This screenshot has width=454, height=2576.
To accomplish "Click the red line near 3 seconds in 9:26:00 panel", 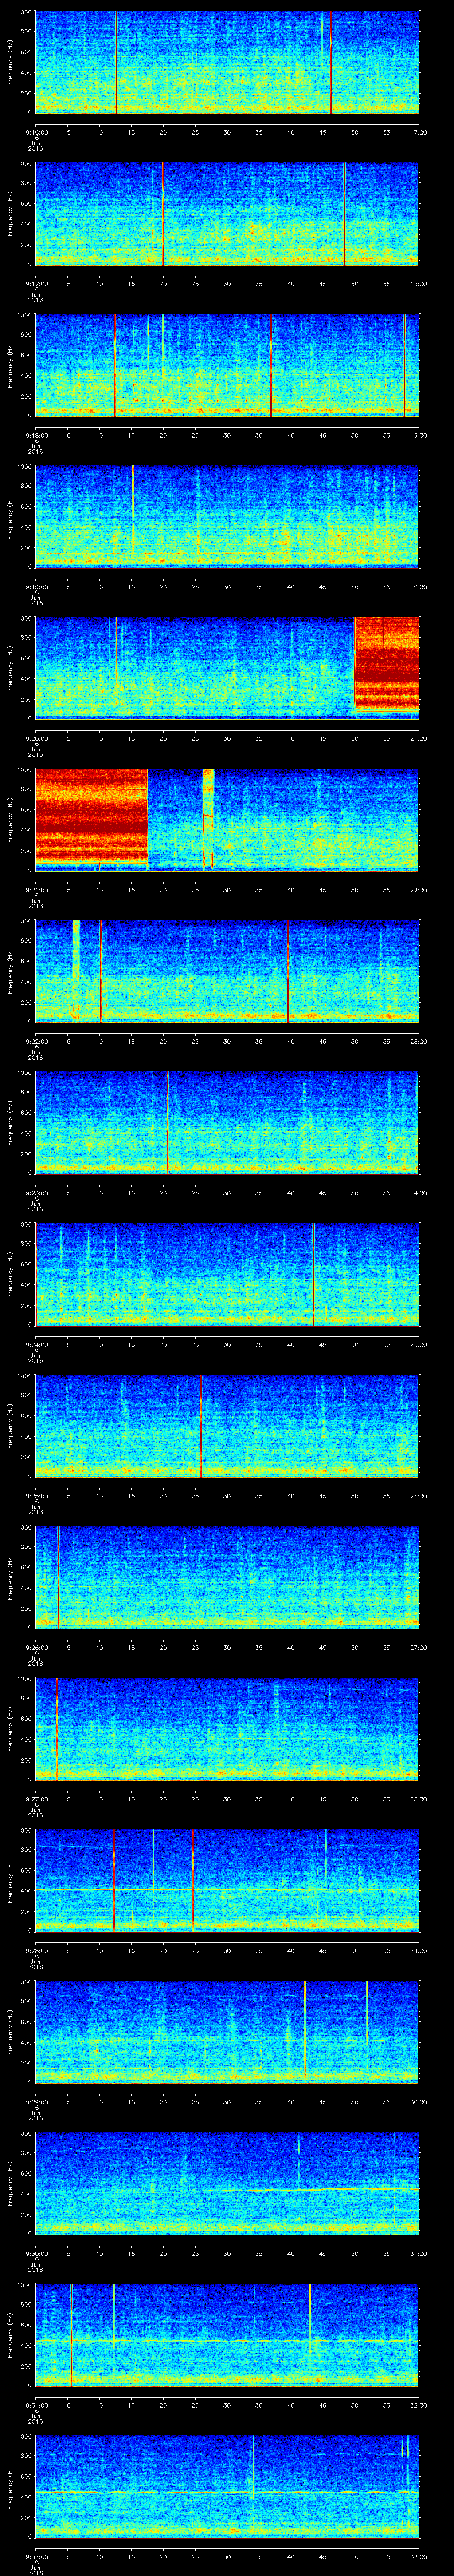I will click(x=58, y=1577).
